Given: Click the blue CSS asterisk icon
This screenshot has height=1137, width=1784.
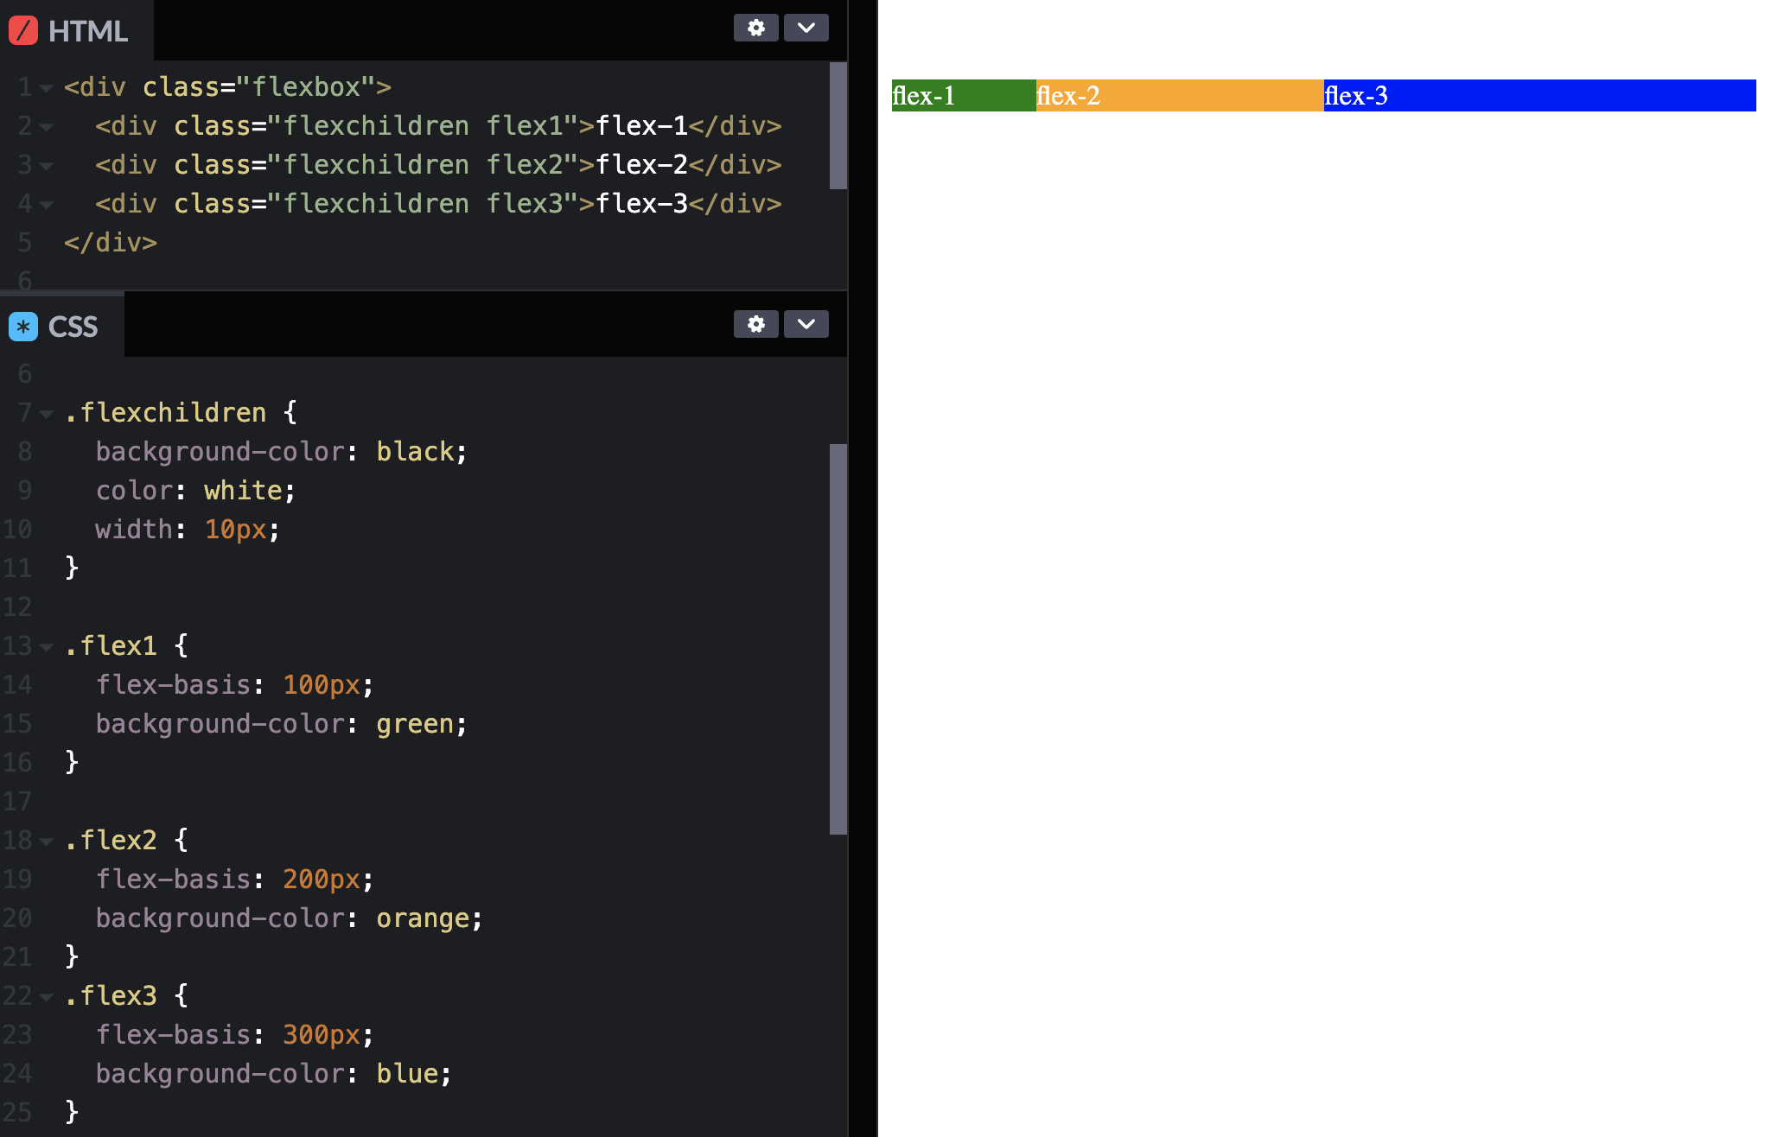Looking at the screenshot, I should [23, 327].
